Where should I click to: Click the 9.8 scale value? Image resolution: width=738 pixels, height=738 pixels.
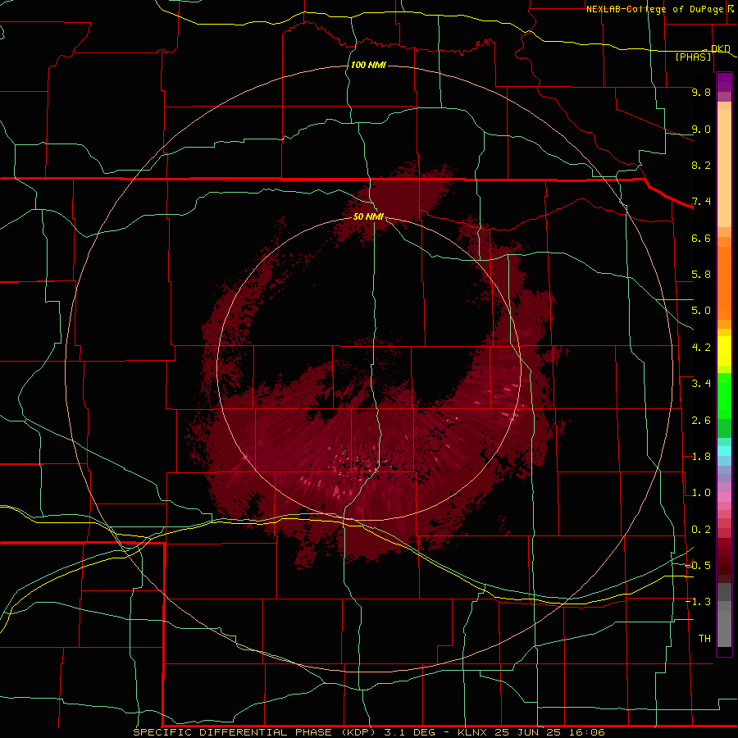point(701,92)
